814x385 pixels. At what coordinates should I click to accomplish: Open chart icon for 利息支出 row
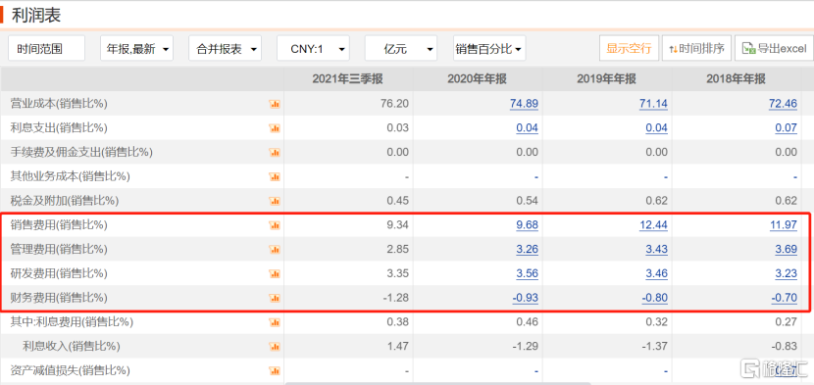pos(275,128)
